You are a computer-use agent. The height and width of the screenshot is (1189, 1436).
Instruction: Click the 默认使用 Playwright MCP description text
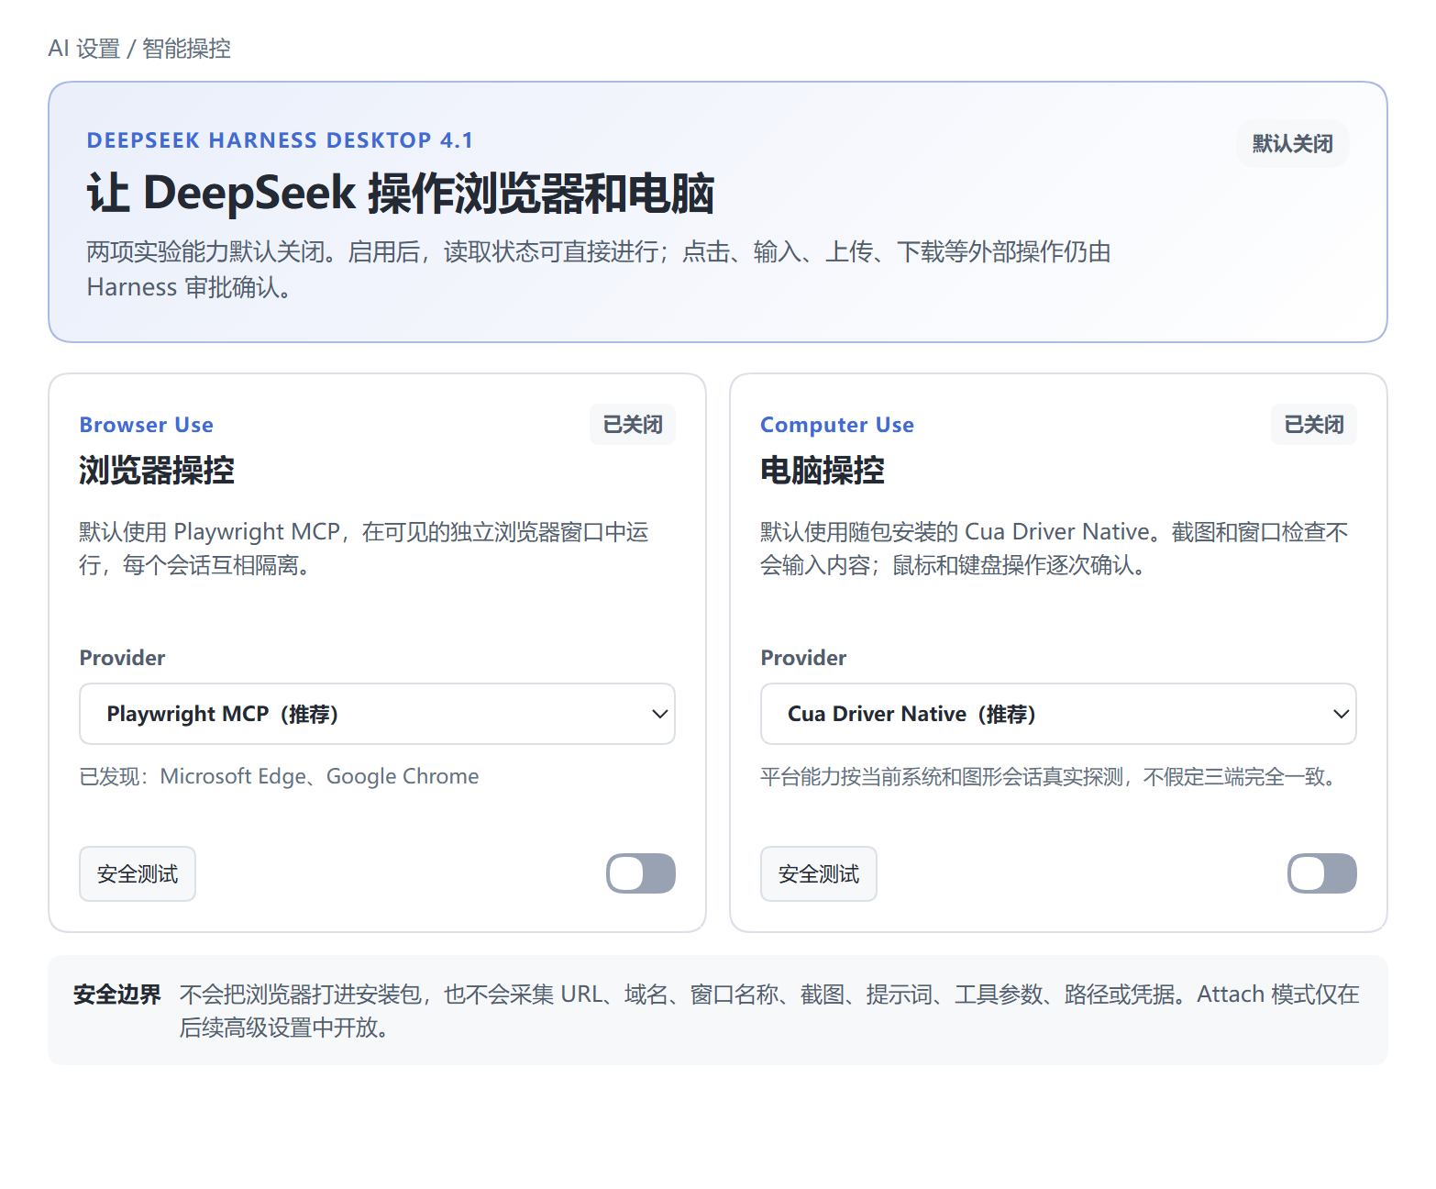pyautogui.click(x=364, y=549)
